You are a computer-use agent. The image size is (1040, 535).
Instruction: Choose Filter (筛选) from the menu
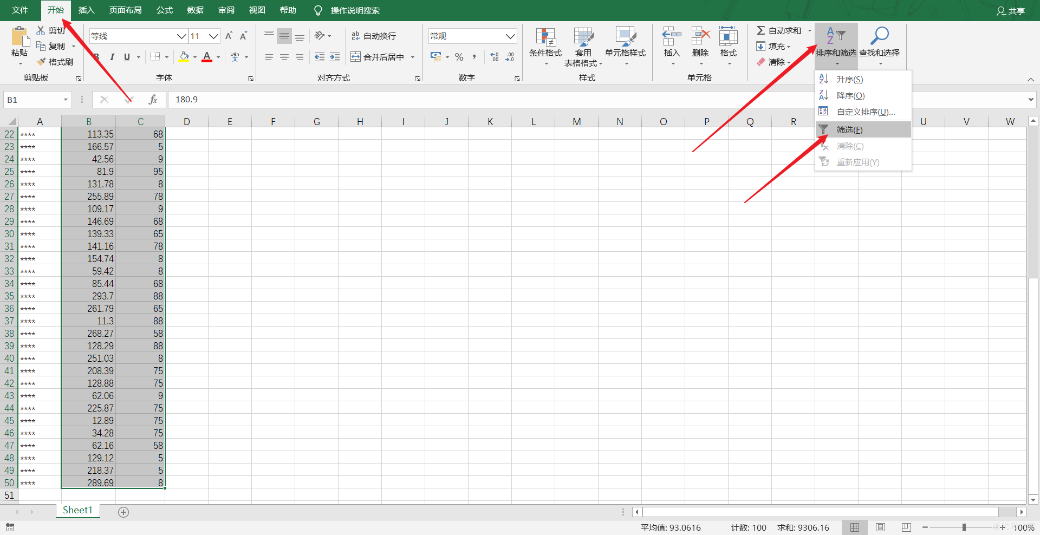(863, 129)
